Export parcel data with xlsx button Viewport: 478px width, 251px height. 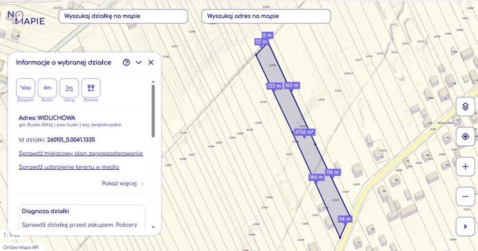(x=26, y=88)
